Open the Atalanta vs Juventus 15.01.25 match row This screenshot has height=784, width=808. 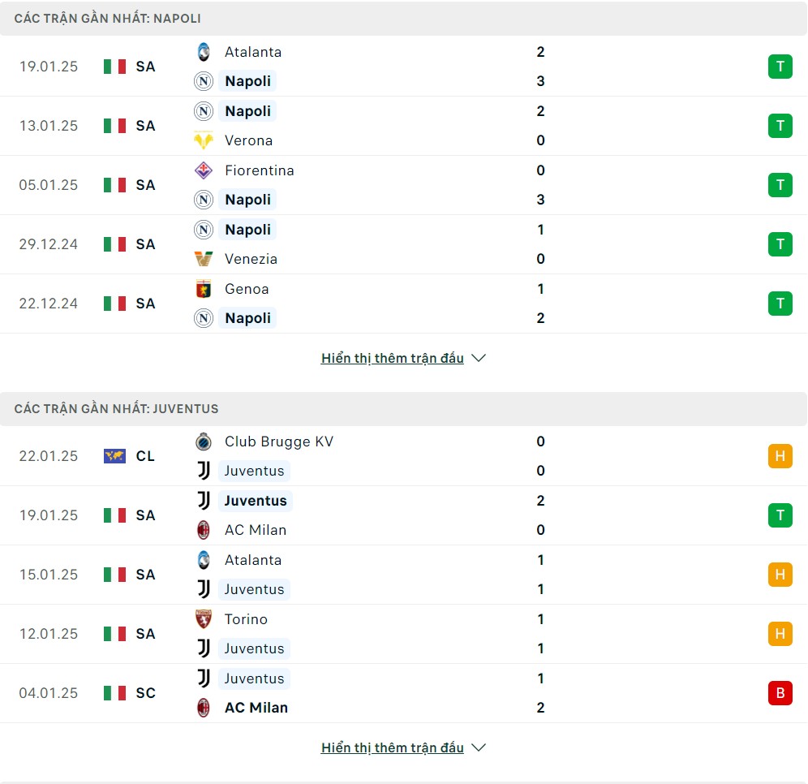404,575
